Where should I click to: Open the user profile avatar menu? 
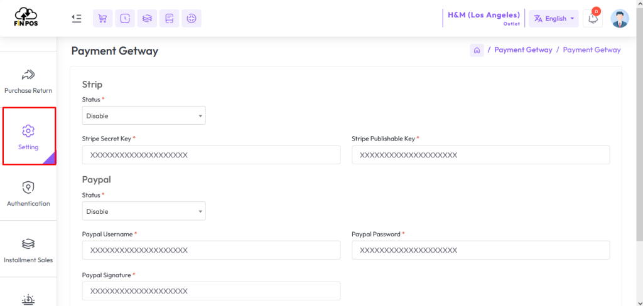coord(619,18)
